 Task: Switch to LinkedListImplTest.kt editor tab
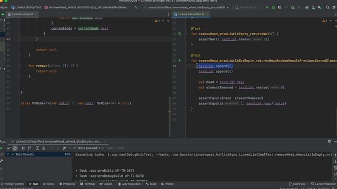tap(191, 14)
